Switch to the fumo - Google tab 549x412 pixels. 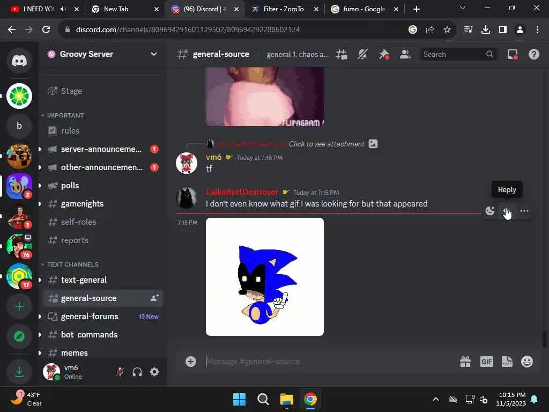tap(363, 9)
